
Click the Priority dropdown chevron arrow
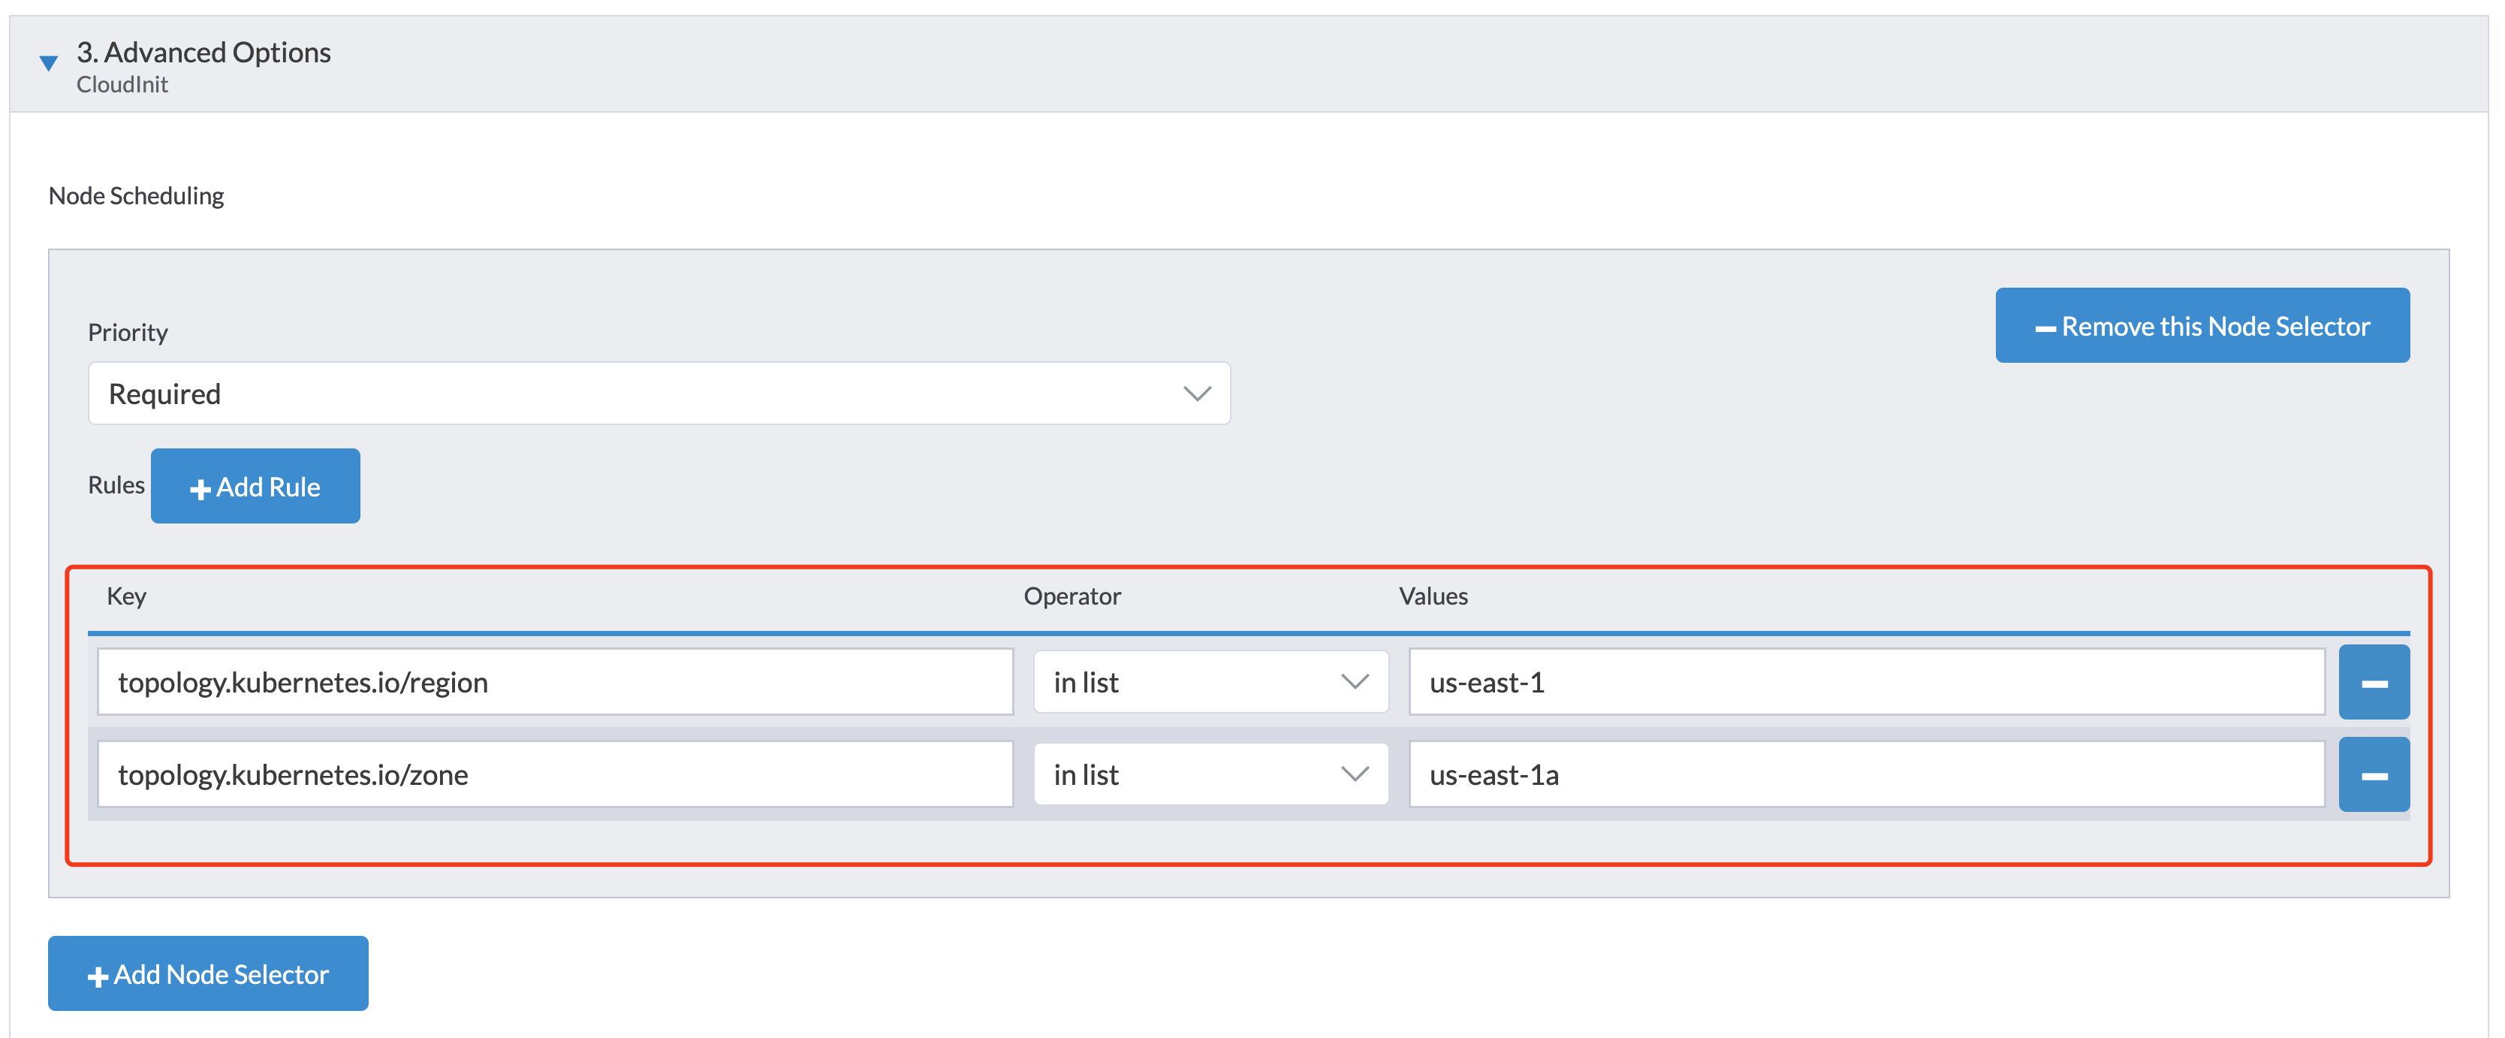click(1196, 393)
